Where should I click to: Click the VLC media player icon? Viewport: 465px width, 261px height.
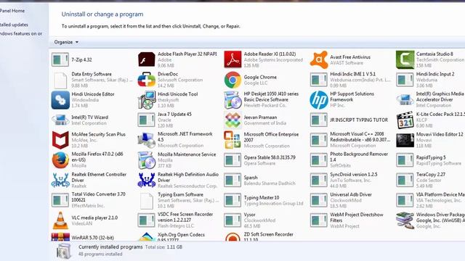click(x=60, y=220)
